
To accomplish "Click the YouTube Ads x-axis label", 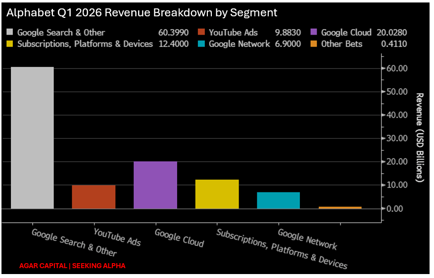I will pos(117,237).
